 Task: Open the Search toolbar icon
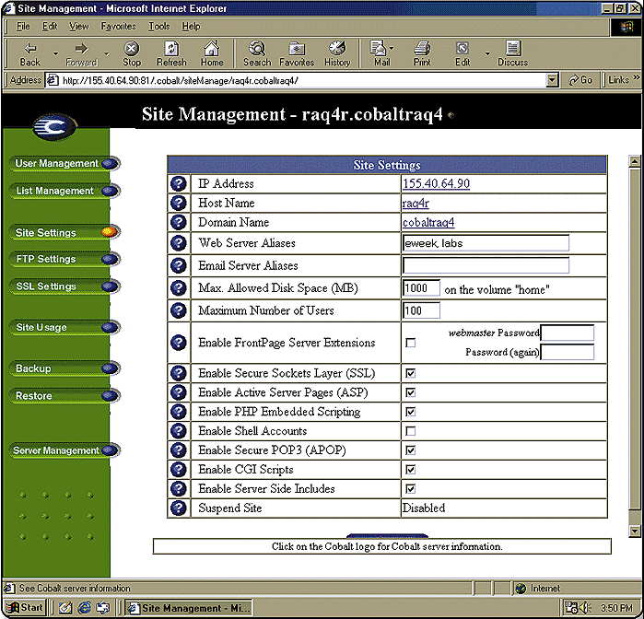[257, 53]
